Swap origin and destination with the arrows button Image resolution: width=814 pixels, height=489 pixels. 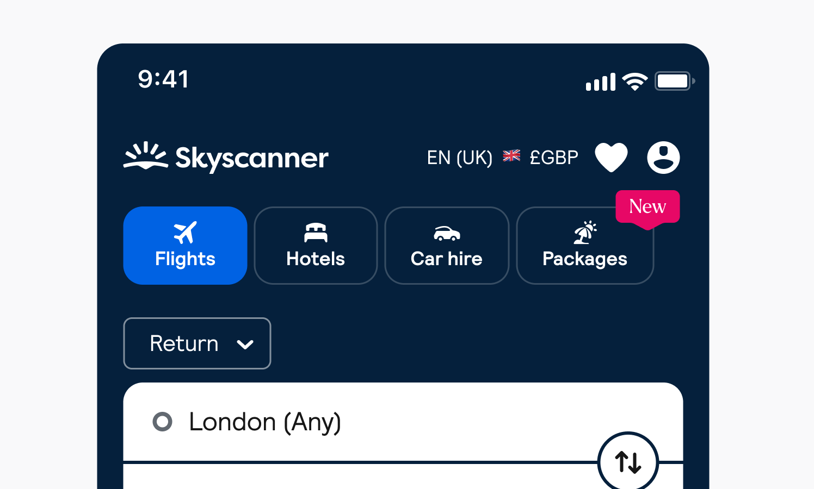point(628,462)
